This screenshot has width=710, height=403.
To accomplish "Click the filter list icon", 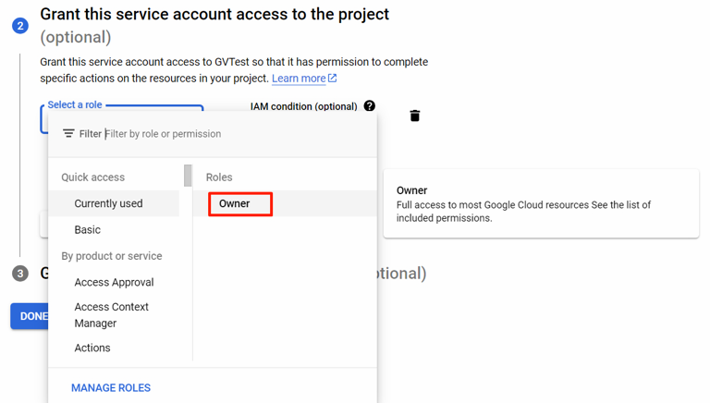I will 68,134.
